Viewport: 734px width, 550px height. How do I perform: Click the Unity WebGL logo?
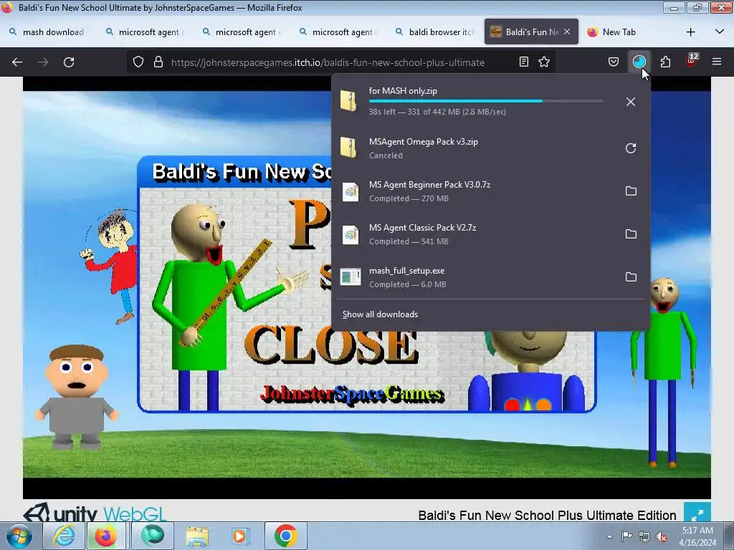coord(95,513)
